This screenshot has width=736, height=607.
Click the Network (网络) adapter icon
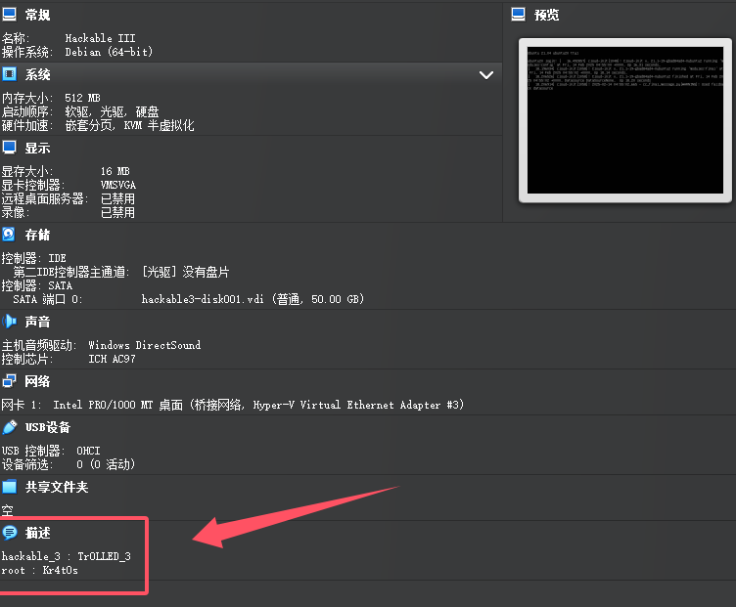click(9, 381)
